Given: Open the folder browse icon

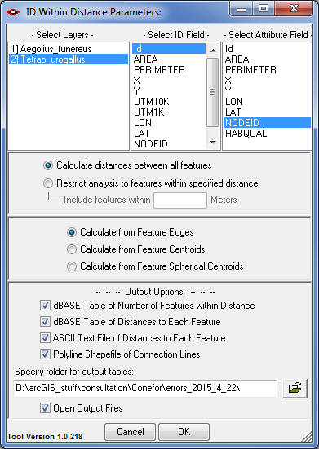Looking at the screenshot, I should click(x=295, y=389).
